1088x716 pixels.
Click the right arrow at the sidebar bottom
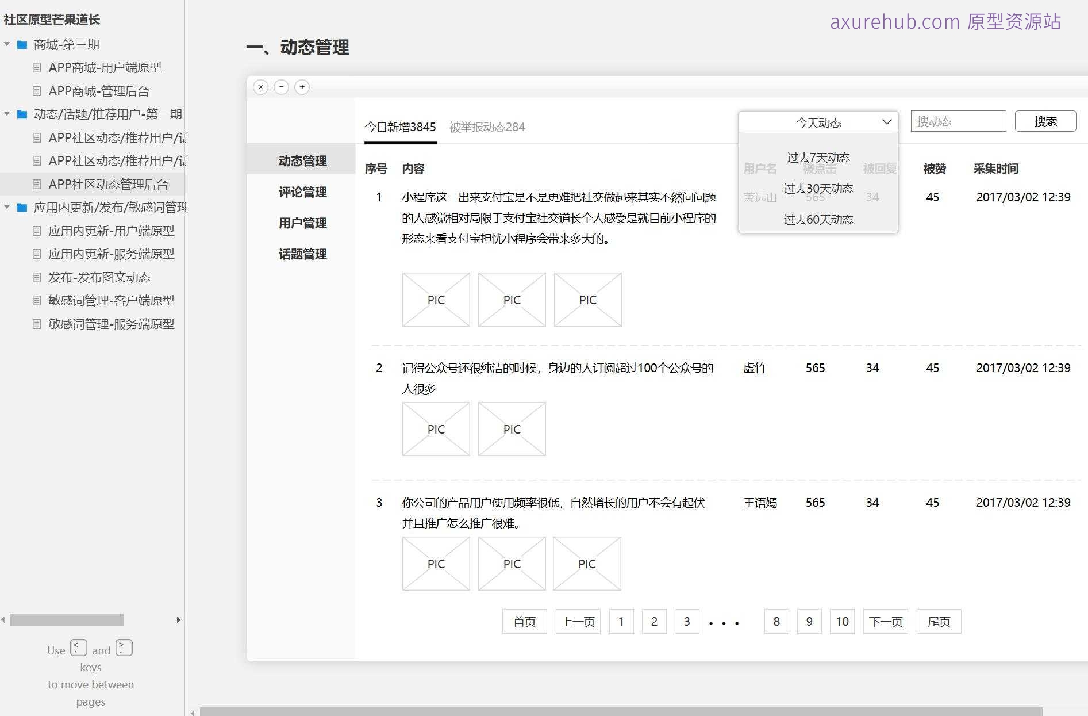coord(178,619)
